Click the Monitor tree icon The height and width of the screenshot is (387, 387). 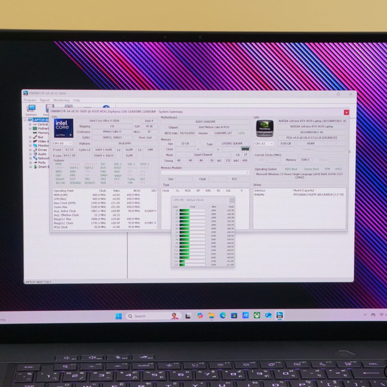[x=35, y=145]
